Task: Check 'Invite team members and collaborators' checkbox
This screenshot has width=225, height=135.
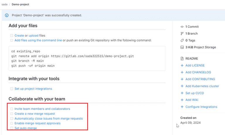Action: coord(12,109)
